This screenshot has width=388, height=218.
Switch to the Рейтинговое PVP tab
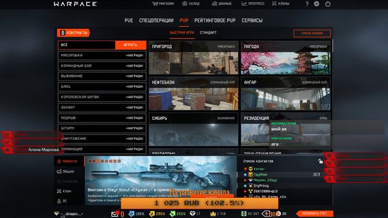215,21
